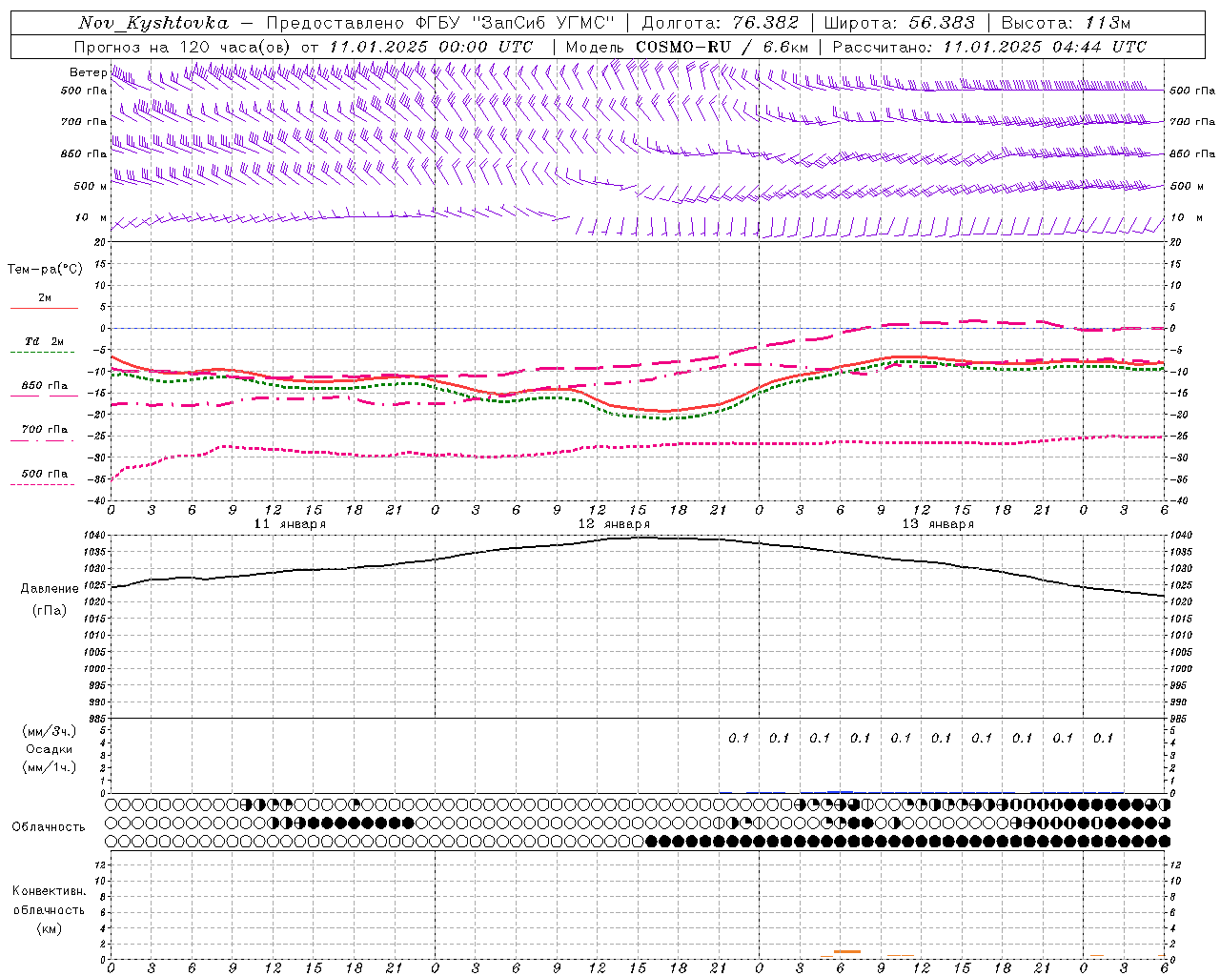Viewport: 1220px width, 976px height.
Task: Click the dash-dot line sample under the 700 гПа temperature legend entry
Action: (42, 440)
